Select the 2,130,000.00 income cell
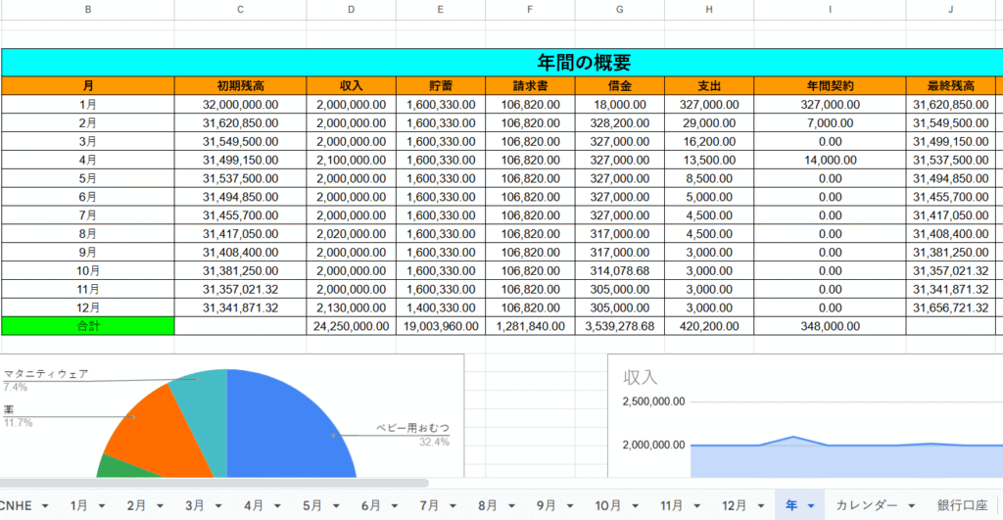 pos(352,307)
